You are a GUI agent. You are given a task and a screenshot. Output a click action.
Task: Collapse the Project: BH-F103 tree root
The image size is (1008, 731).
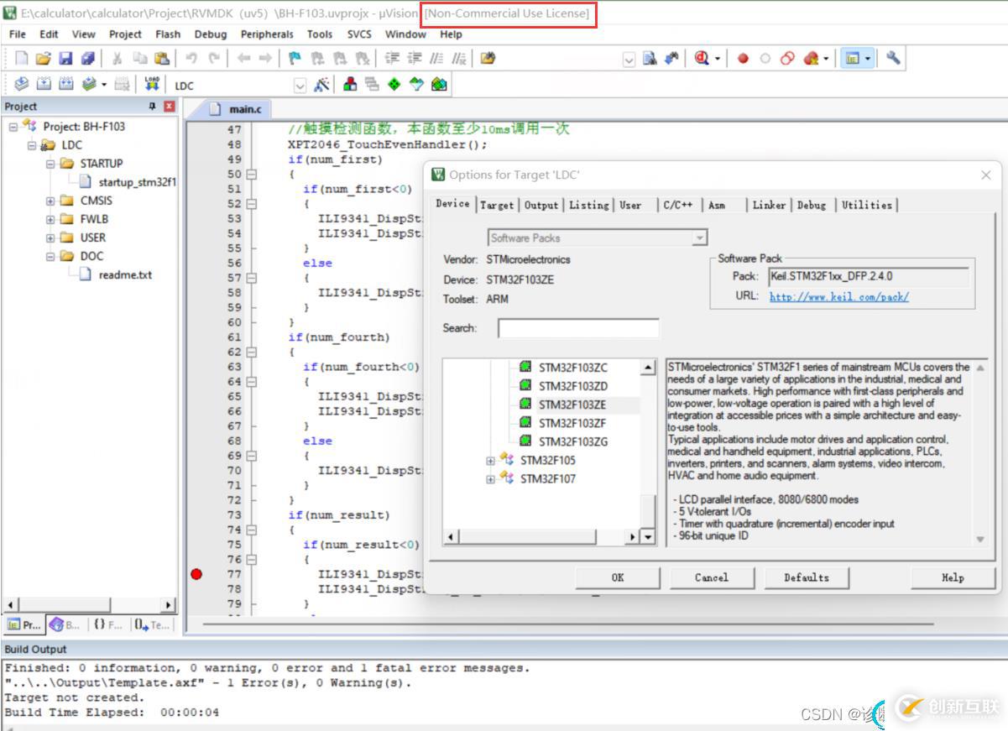pyautogui.click(x=13, y=127)
